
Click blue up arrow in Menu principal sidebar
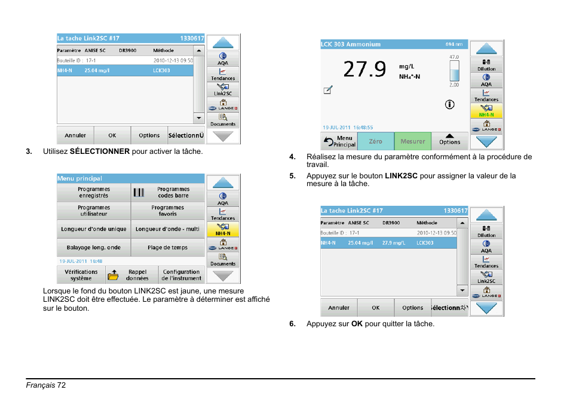point(223,183)
